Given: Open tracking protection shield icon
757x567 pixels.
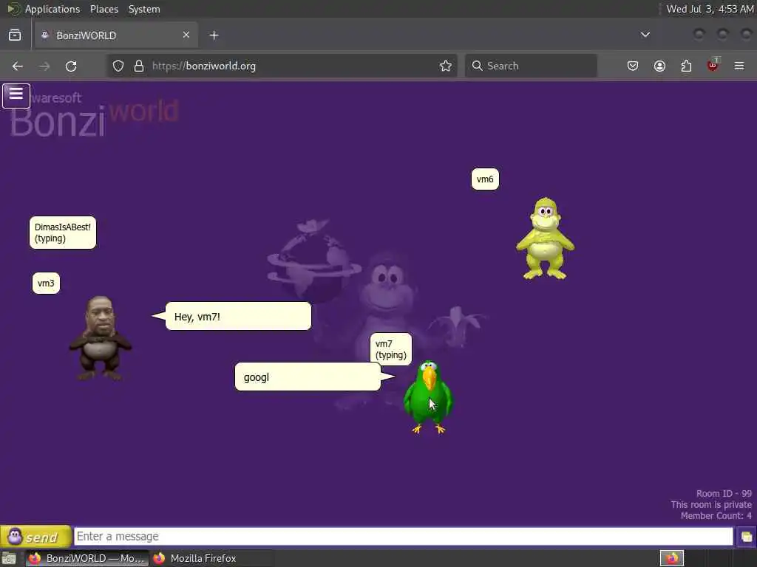Looking at the screenshot, I should click(118, 66).
